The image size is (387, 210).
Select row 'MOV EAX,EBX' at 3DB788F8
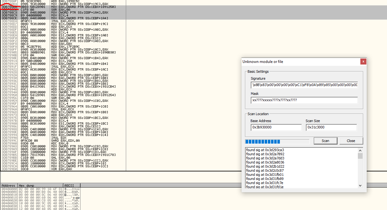pos(63,44)
